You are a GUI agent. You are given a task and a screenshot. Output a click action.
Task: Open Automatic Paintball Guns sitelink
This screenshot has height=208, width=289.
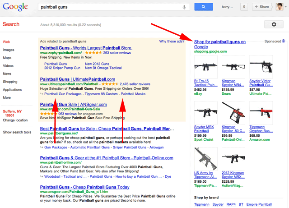coord(90,147)
